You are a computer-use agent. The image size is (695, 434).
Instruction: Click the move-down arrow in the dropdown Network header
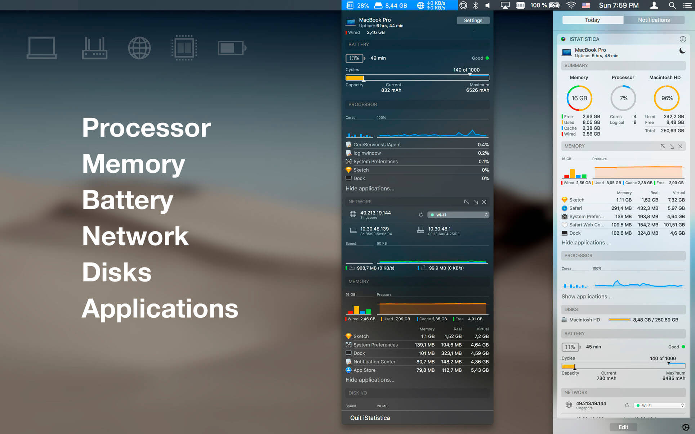coord(476,202)
